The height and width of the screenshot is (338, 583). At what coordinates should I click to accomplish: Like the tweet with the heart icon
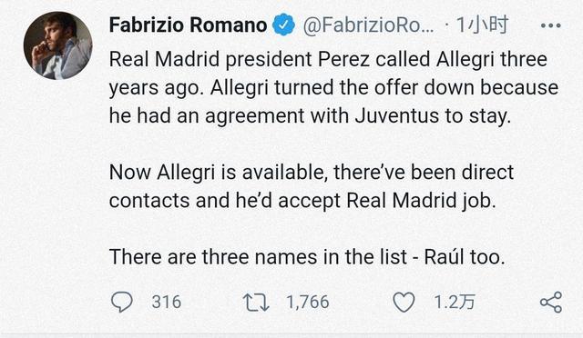[x=404, y=302]
